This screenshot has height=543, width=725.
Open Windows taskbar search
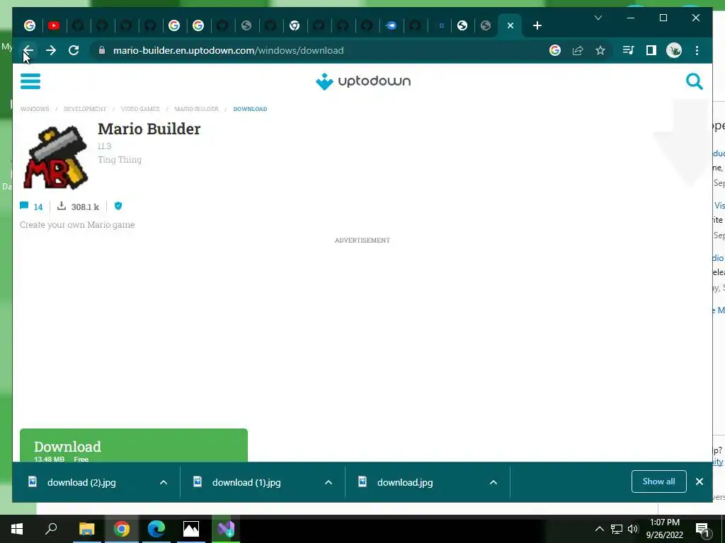coord(51,529)
